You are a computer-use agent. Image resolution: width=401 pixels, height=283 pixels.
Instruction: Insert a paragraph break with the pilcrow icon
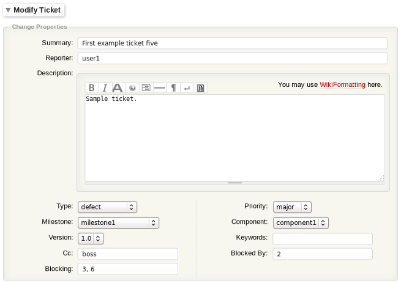(x=173, y=88)
